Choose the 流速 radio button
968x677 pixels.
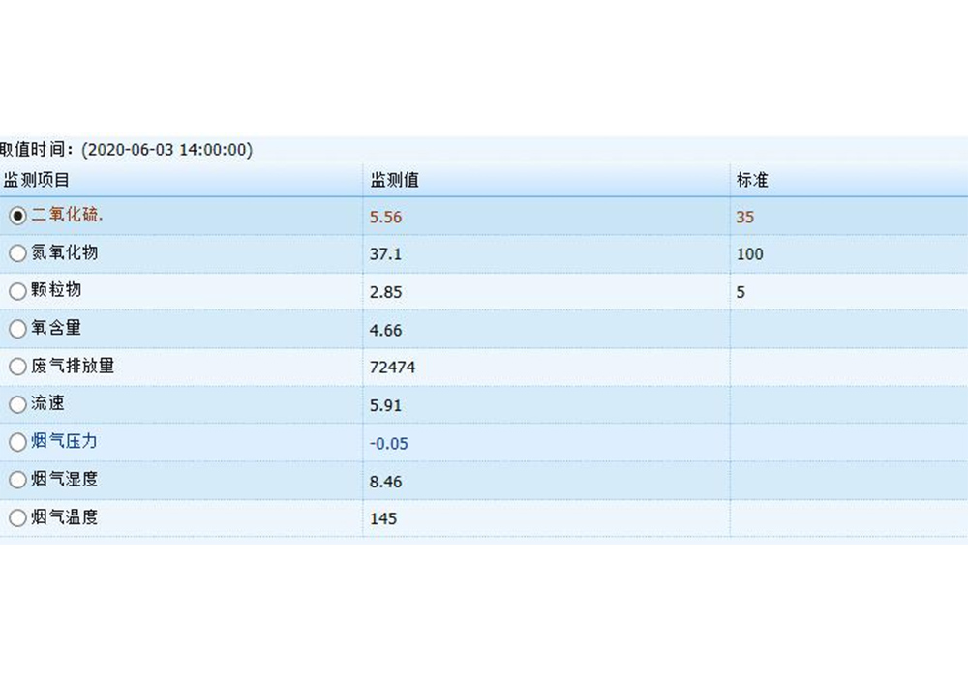[17, 405]
